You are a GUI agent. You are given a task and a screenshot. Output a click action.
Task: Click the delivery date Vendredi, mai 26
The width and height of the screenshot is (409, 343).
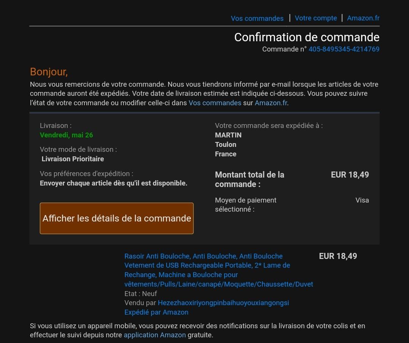point(66,135)
